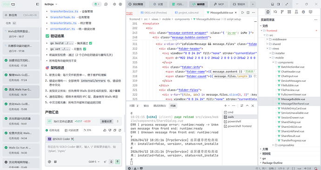Open editor more actions ellipsis
Screen dimensions: 321x170
point(254,13)
